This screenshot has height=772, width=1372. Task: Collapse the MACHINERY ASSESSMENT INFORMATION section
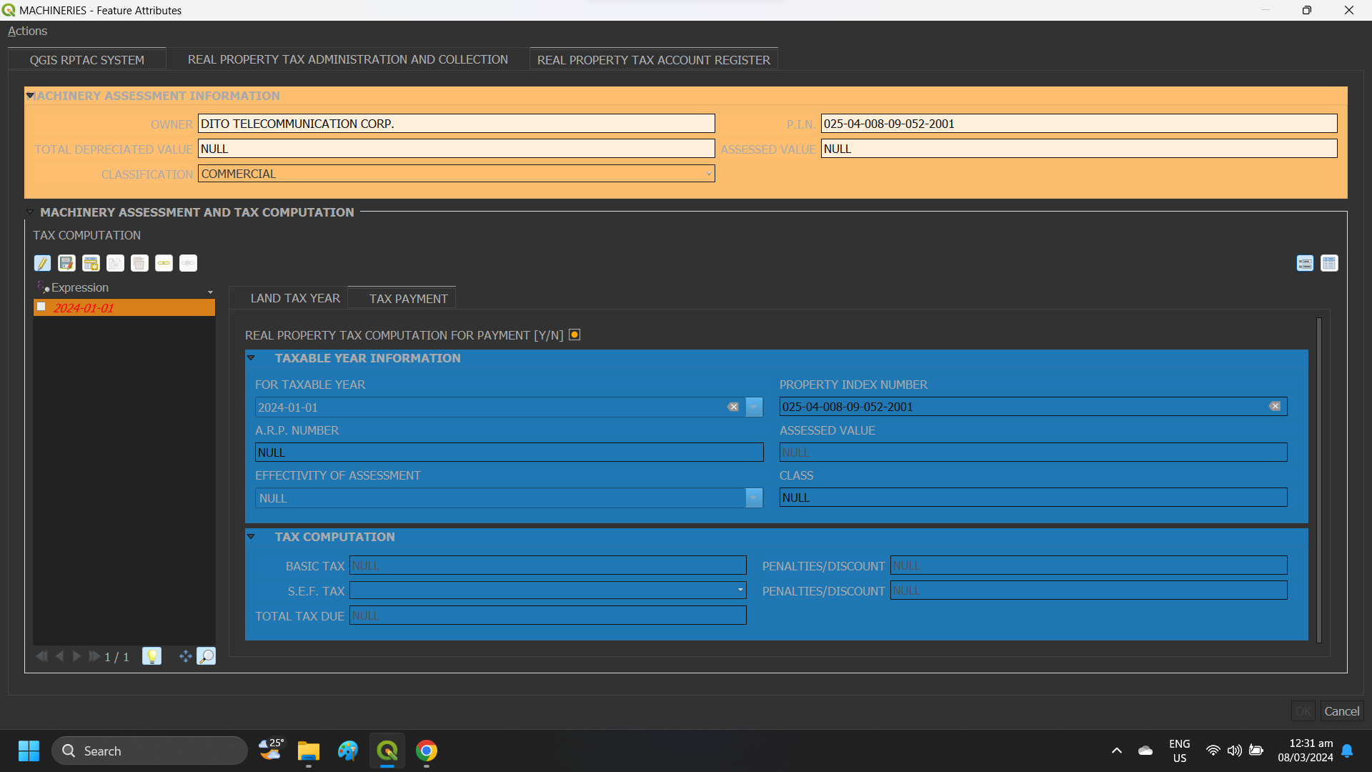pyautogui.click(x=30, y=95)
